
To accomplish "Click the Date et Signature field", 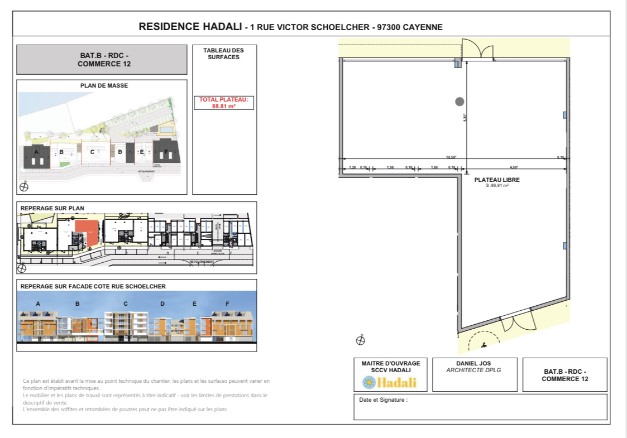I will click(481, 407).
